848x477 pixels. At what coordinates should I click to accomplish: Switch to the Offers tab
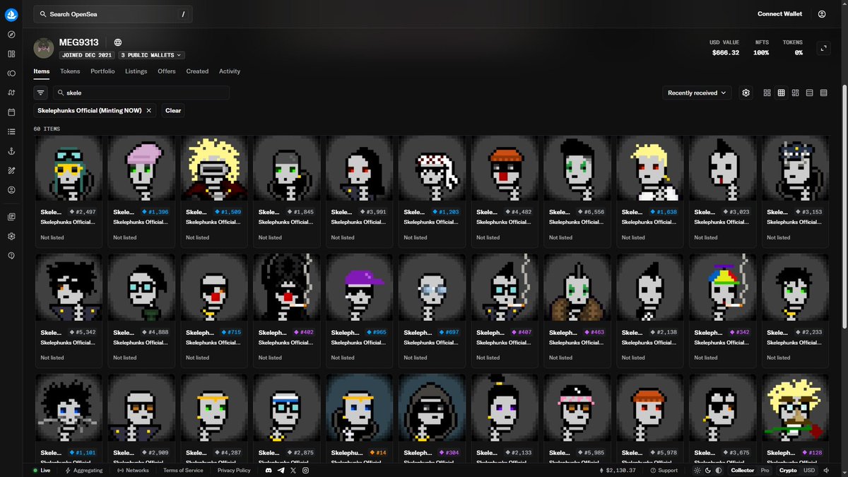(167, 71)
